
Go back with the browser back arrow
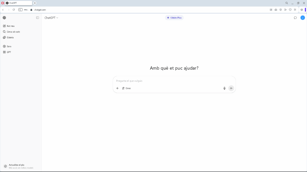[3, 10]
